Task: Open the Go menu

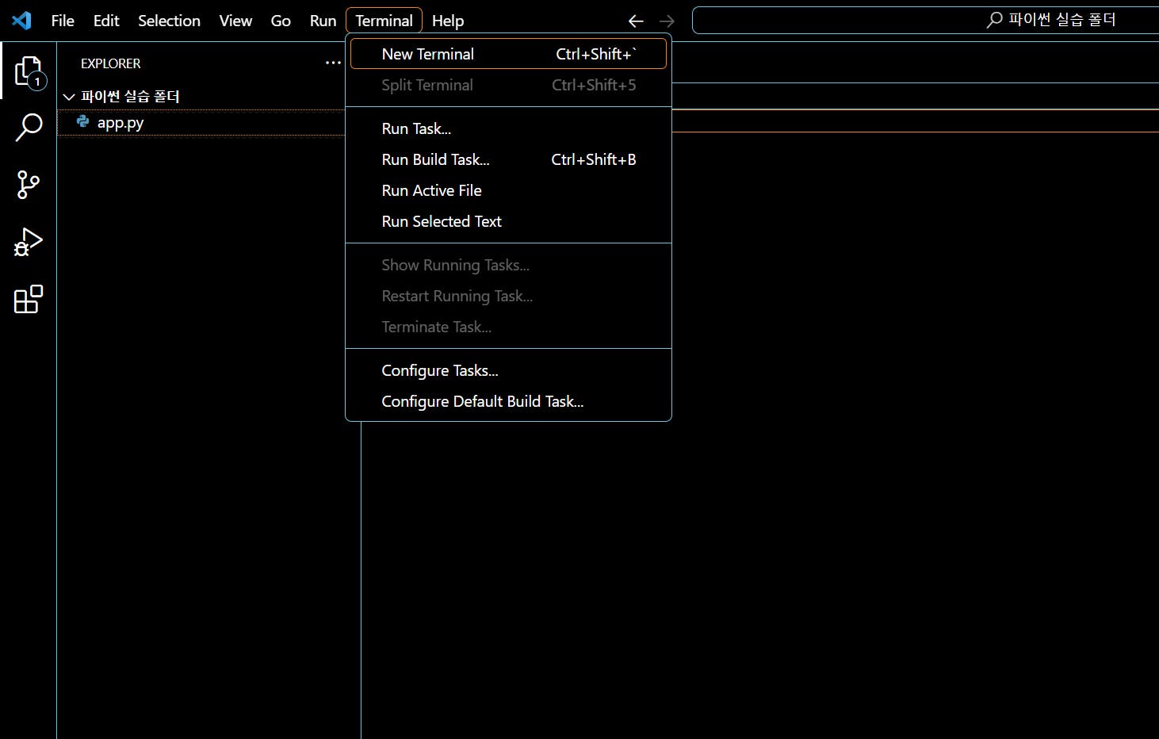Action: click(x=281, y=21)
